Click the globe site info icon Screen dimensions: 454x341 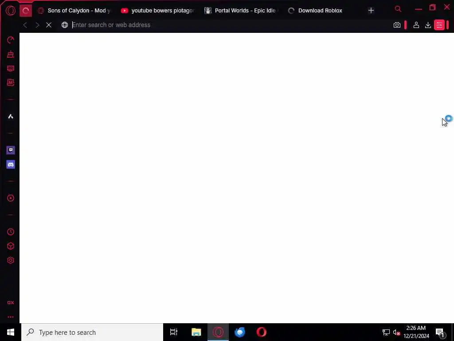click(65, 25)
